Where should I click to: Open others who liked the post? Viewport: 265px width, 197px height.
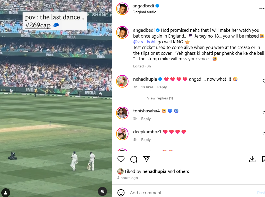click(182, 171)
